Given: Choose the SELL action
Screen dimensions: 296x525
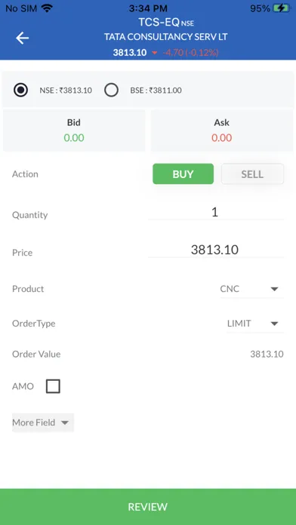Looking at the screenshot, I should tap(252, 173).
